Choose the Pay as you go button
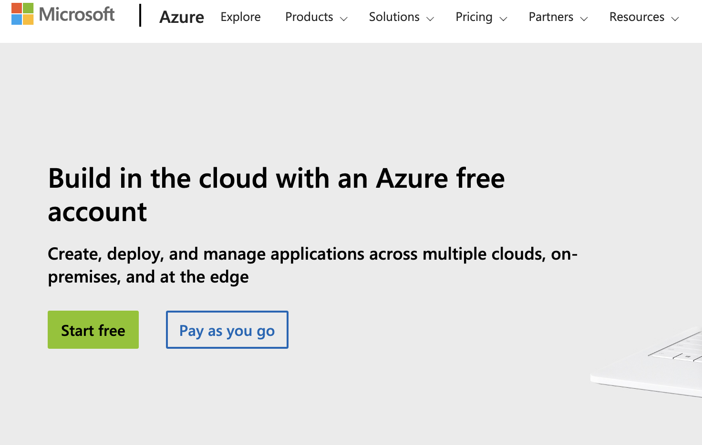Viewport: 702px width, 445px height. pos(227,330)
